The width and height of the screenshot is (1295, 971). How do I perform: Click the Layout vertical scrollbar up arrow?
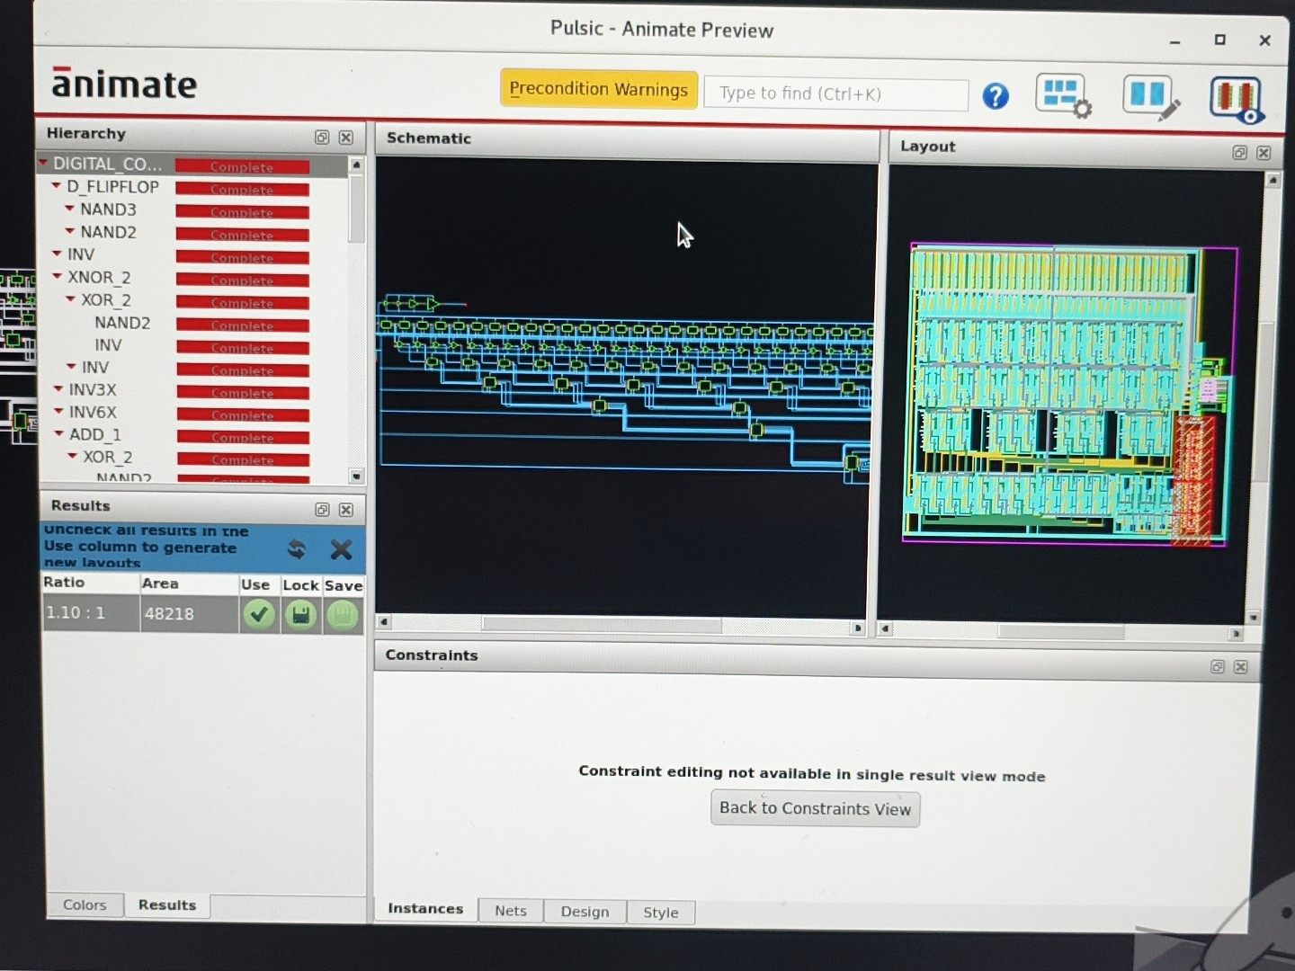point(1272,181)
